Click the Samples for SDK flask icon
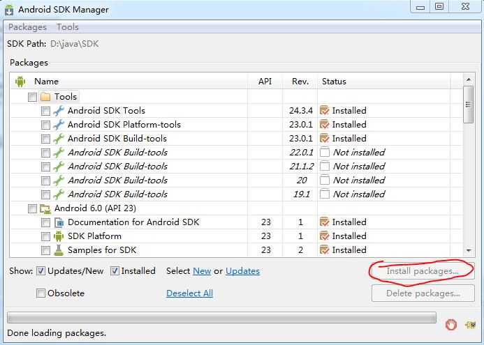The height and width of the screenshot is (345, 484). click(59, 250)
